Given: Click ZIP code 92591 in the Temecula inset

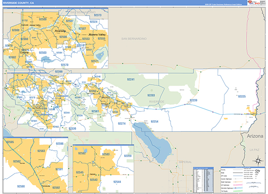Looking at the screenshot, I should tap(59, 169).
